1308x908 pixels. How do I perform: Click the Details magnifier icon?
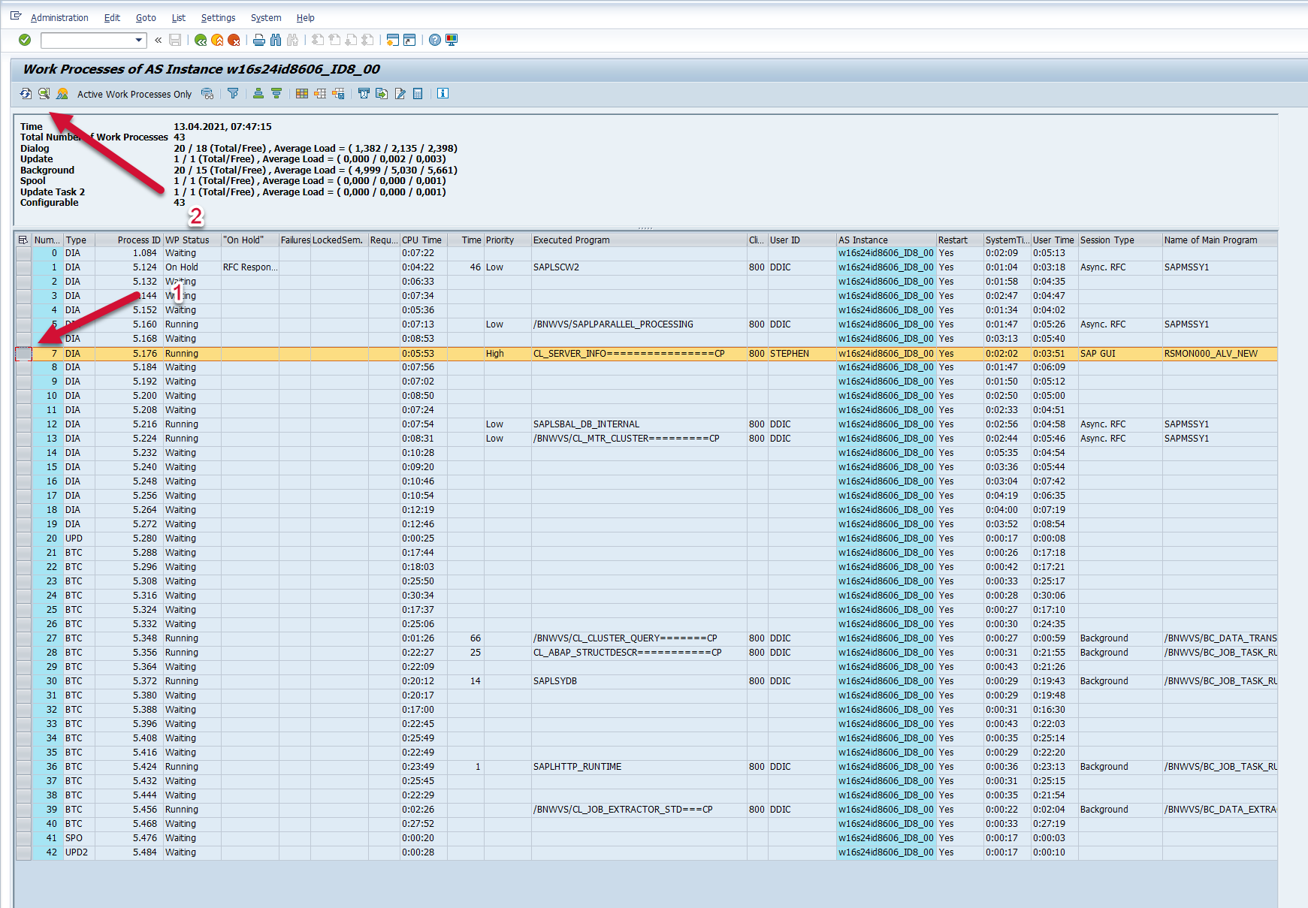(x=44, y=94)
